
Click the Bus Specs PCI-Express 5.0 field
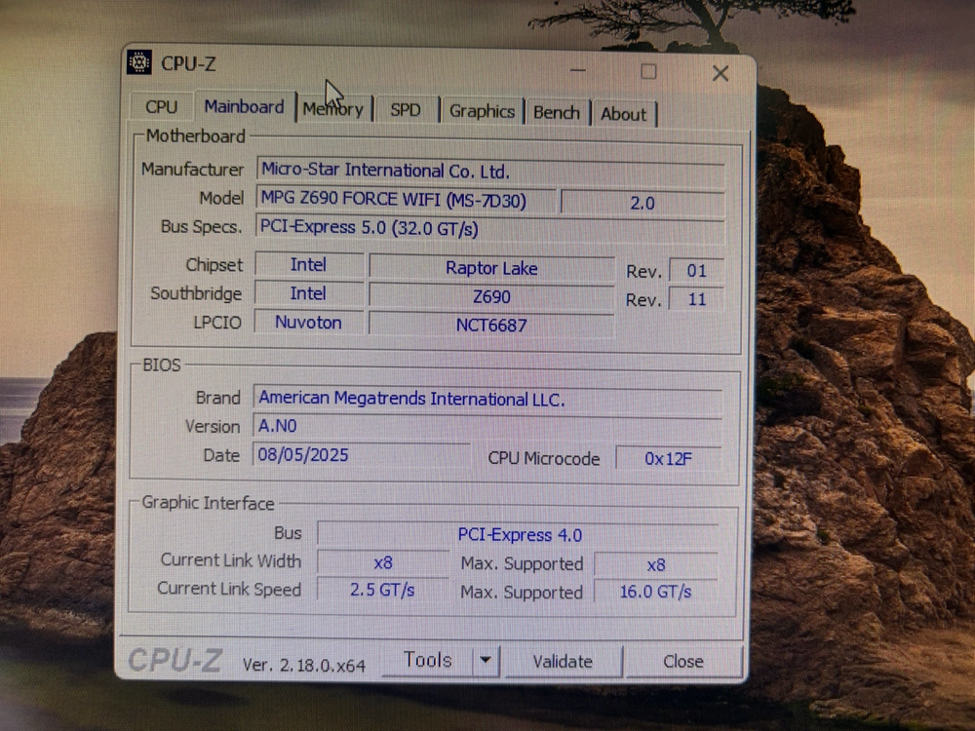[x=489, y=228]
